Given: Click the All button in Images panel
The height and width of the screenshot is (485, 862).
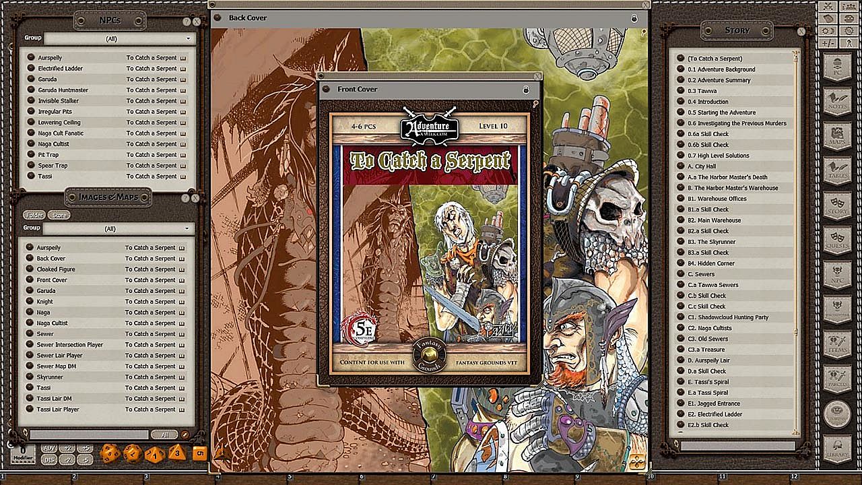Looking at the screenshot, I should point(164,435).
